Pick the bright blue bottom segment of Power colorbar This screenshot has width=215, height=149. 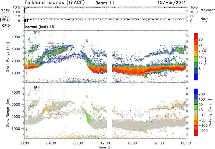click(x=196, y=77)
